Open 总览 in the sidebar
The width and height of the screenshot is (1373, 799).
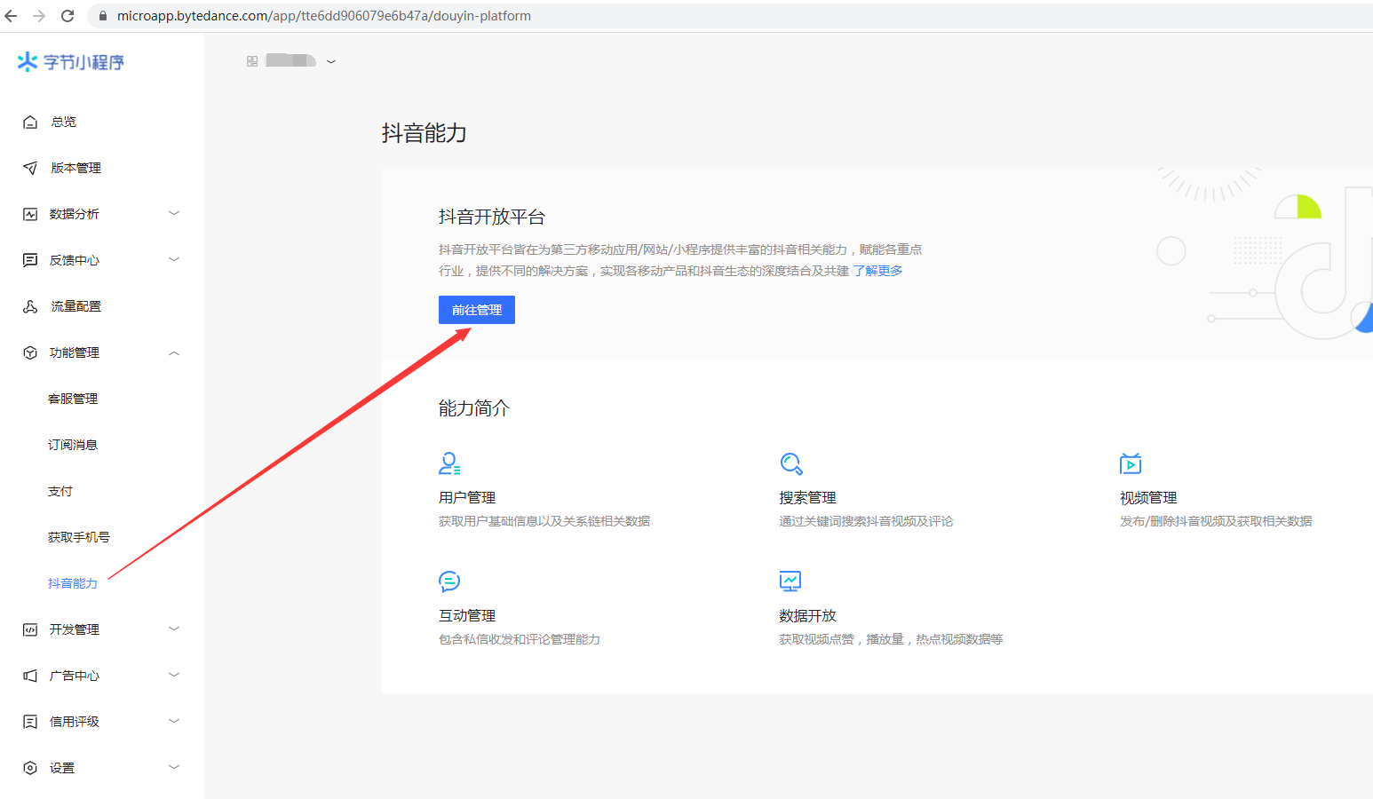coord(64,122)
